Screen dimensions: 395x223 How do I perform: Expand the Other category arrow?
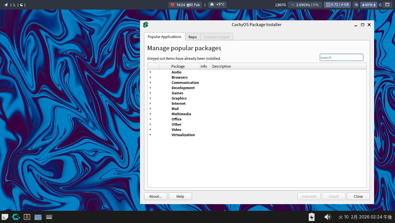pos(150,124)
